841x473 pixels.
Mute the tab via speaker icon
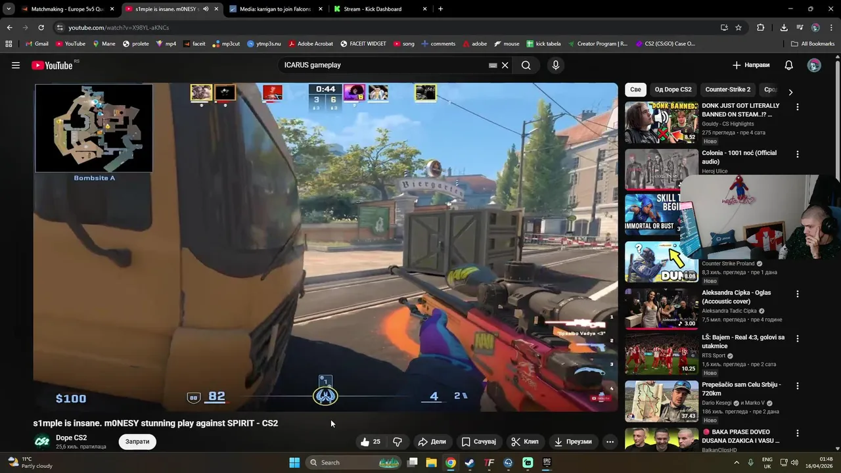[206, 9]
